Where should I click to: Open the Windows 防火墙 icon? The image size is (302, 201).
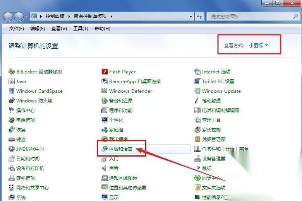(12, 100)
